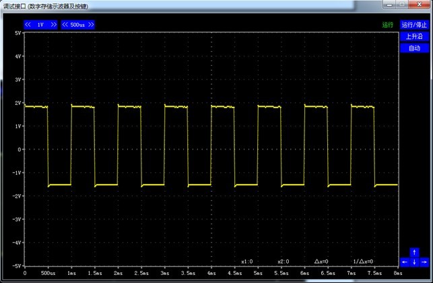Screen dimensions: 433x283
Task: Click the x2:0 cursor readout
Action: coord(283,261)
